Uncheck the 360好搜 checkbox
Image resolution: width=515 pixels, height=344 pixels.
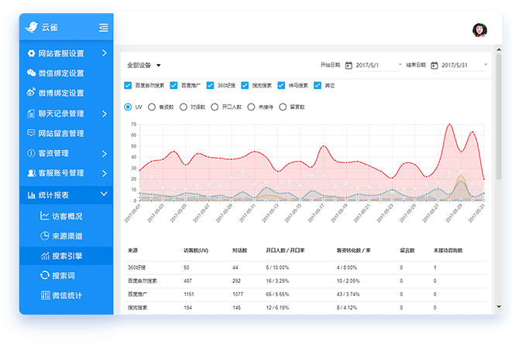tap(211, 85)
